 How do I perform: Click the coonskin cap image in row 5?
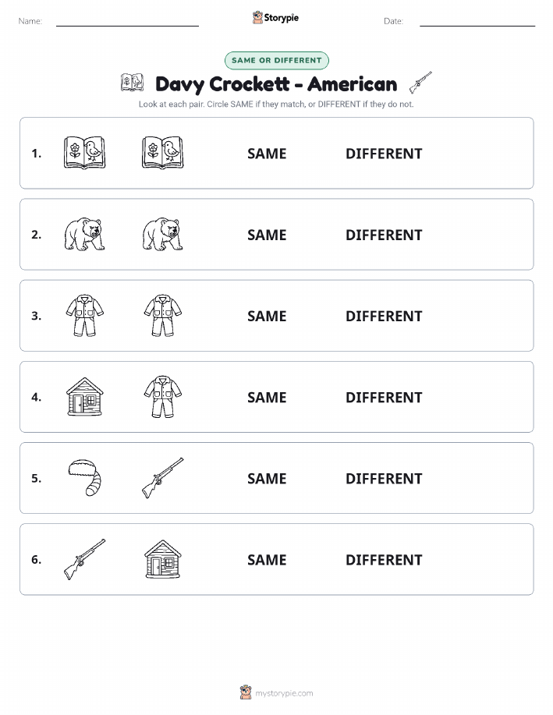85,478
